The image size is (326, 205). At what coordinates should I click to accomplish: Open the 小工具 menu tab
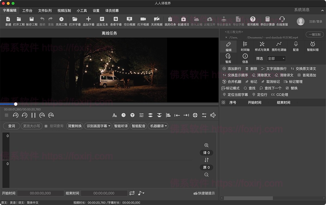[82, 11]
